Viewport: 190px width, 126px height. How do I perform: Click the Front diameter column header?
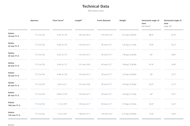point(104,20)
